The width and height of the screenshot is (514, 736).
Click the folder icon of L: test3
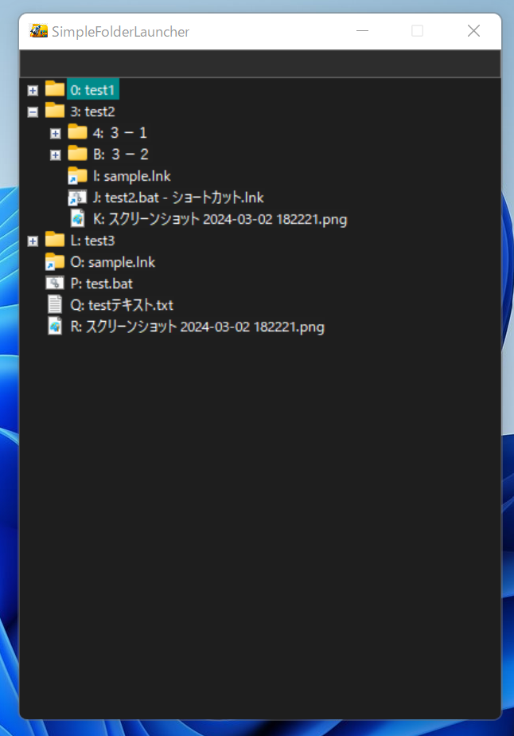pos(55,240)
